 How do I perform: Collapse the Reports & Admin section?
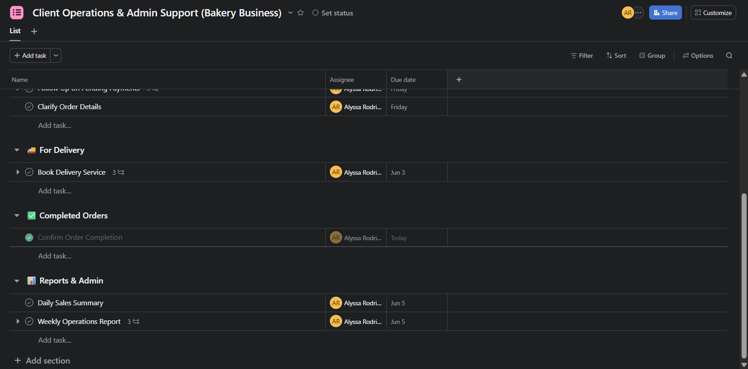pos(17,281)
